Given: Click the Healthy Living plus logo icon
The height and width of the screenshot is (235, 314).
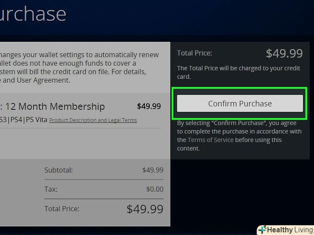Looking at the screenshot, I should 263,230.
